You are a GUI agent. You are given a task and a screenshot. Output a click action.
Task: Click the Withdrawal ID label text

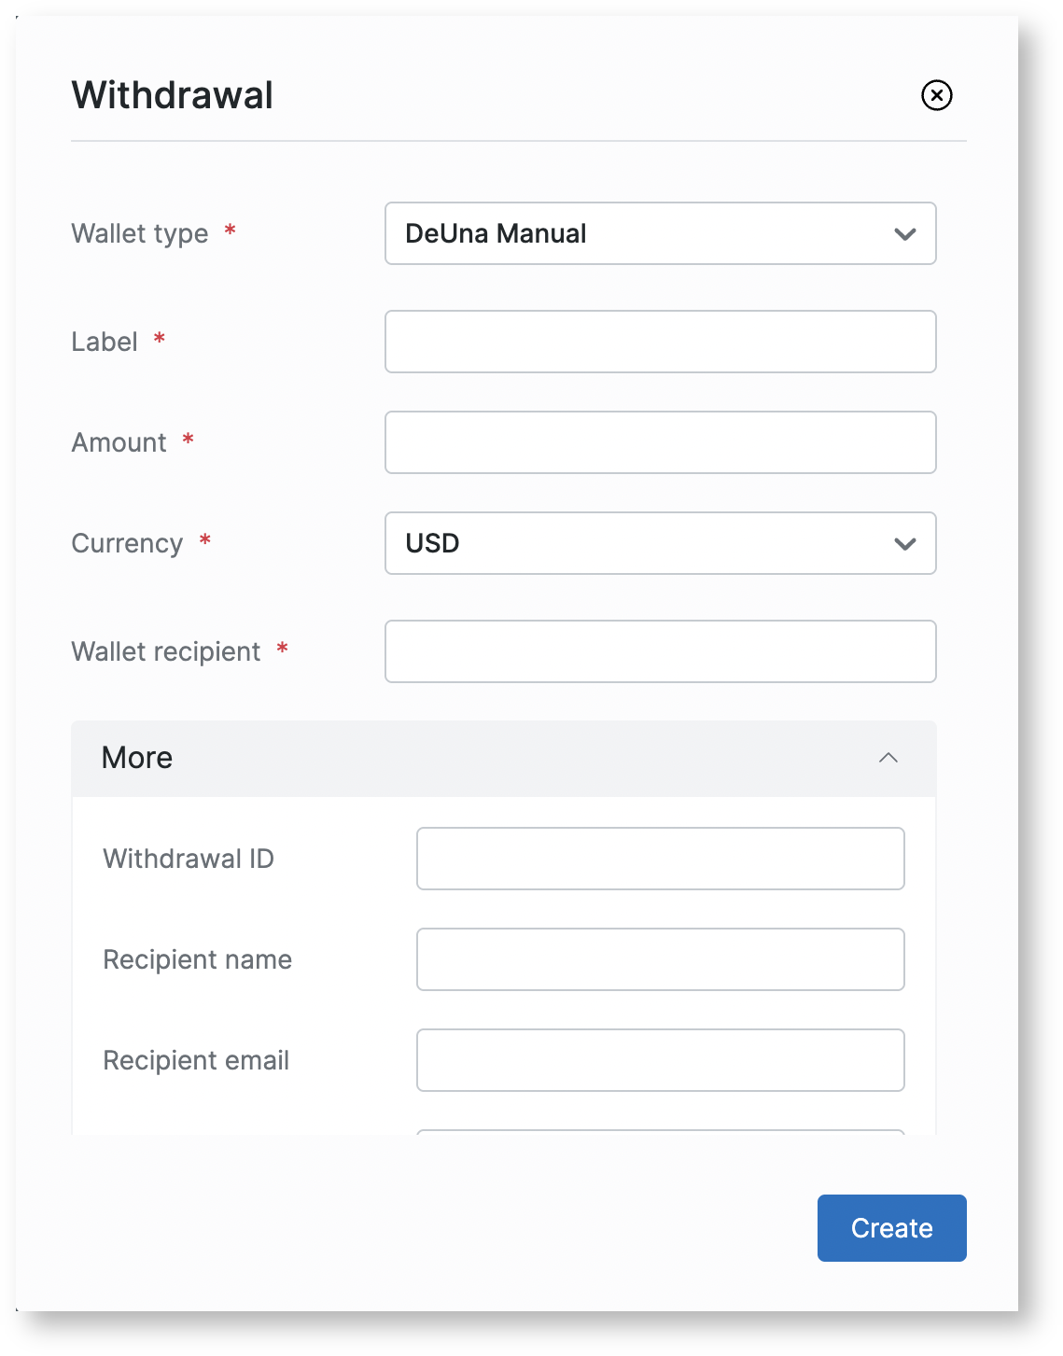pos(189,859)
